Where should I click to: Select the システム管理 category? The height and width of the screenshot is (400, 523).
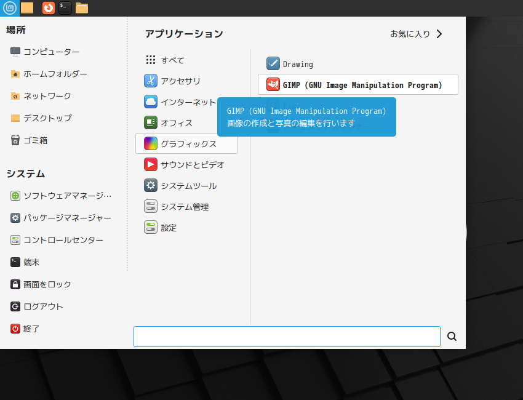(x=187, y=207)
